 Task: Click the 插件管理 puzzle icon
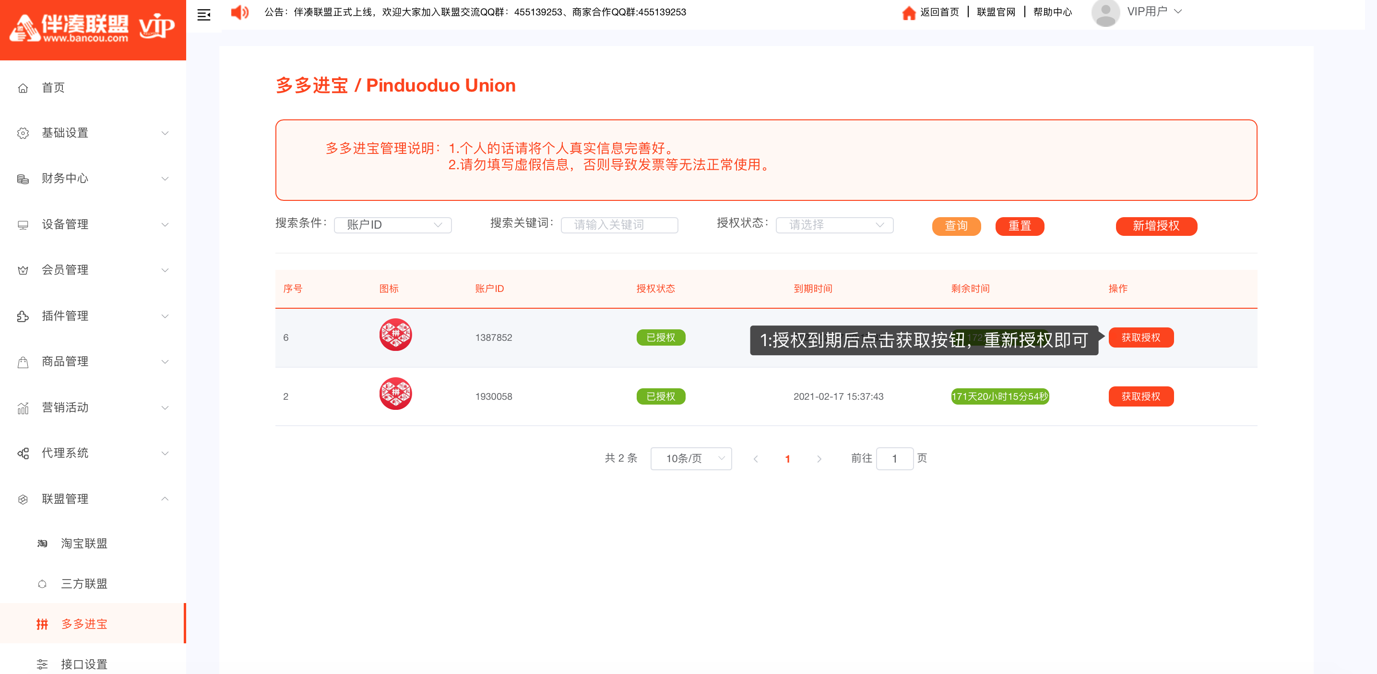(x=23, y=316)
